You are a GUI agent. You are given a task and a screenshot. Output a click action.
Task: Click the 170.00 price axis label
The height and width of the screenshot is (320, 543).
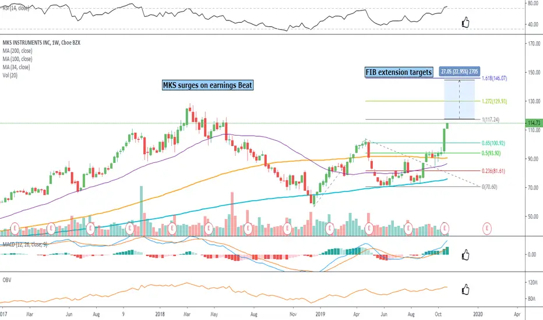[x=534, y=44]
